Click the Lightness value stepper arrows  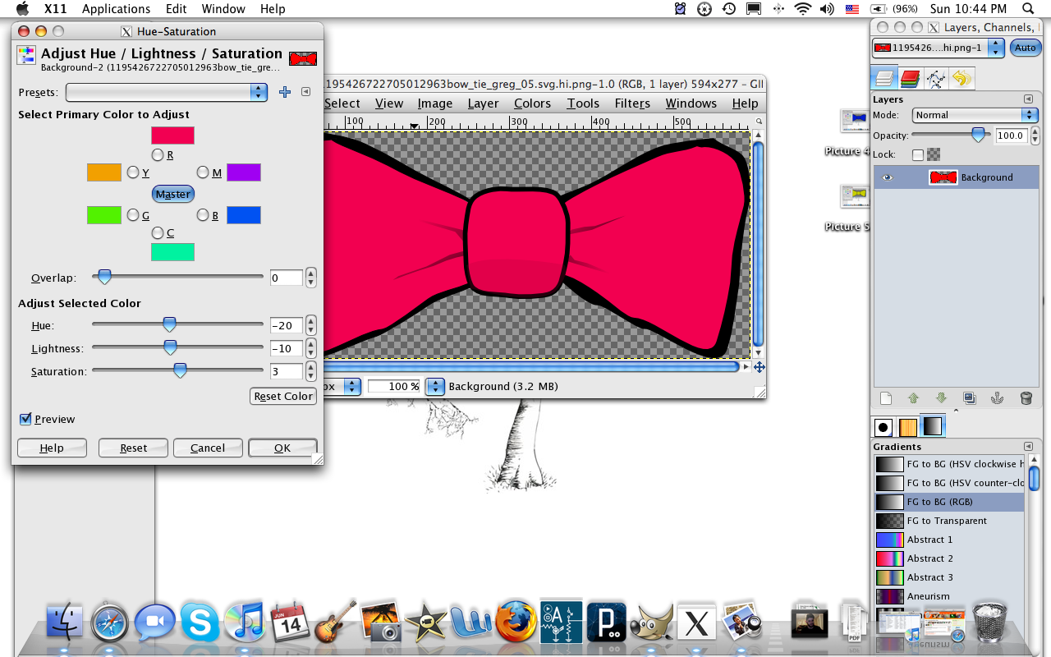click(310, 348)
